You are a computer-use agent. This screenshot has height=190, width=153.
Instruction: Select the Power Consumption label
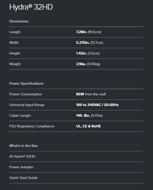(x=26, y=94)
